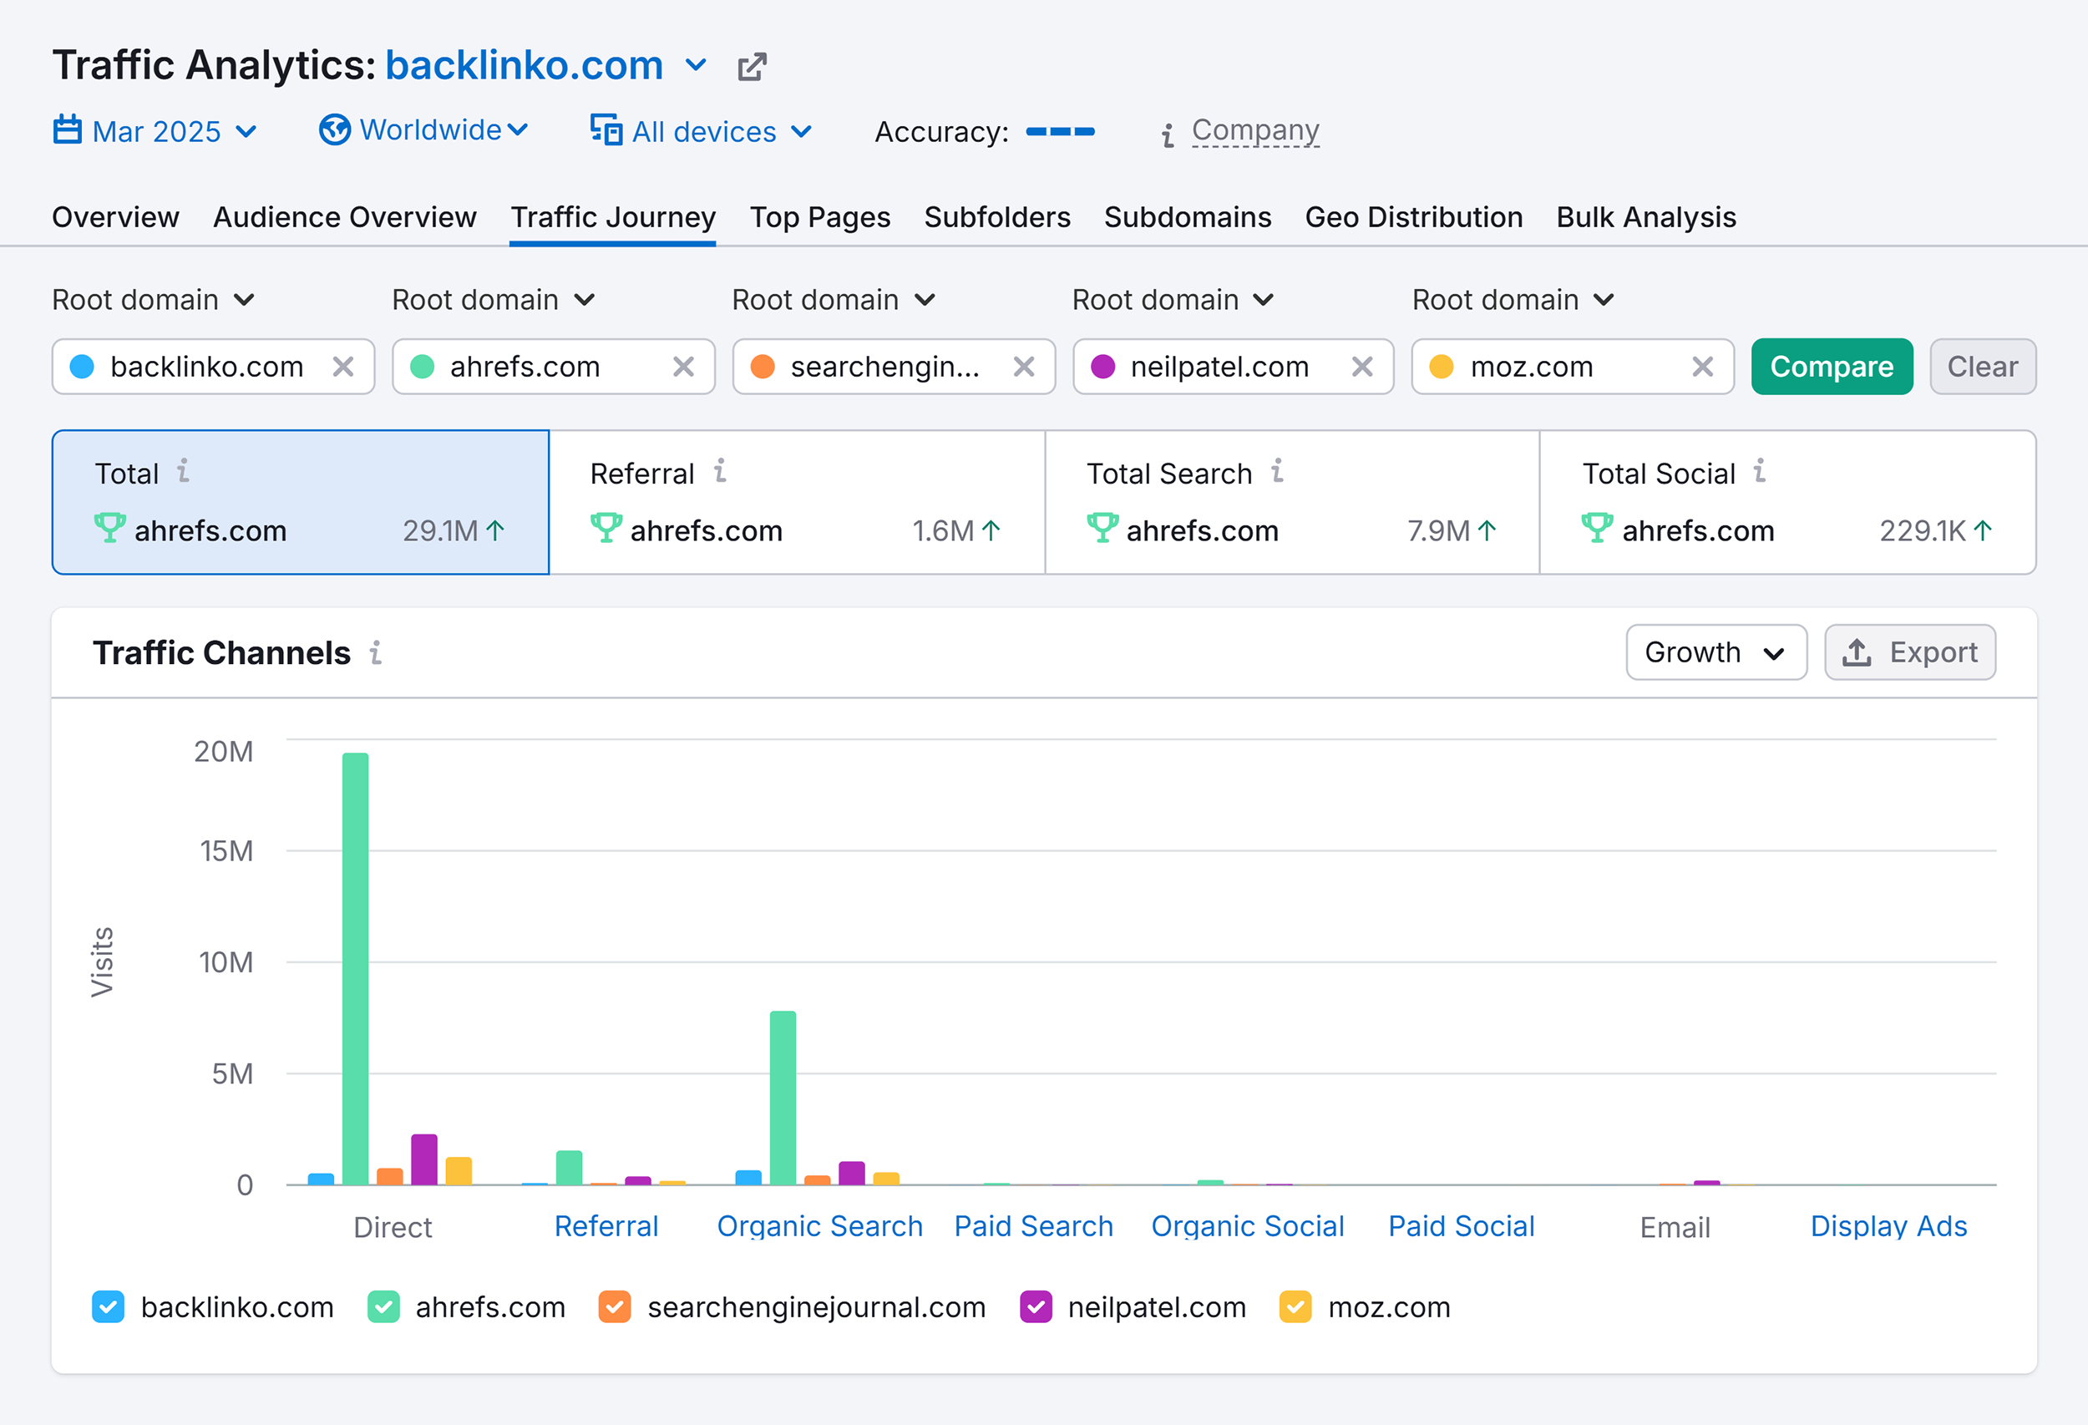This screenshot has width=2088, height=1425.
Task: Remove backlinko.com from comparison
Action: tap(343, 367)
